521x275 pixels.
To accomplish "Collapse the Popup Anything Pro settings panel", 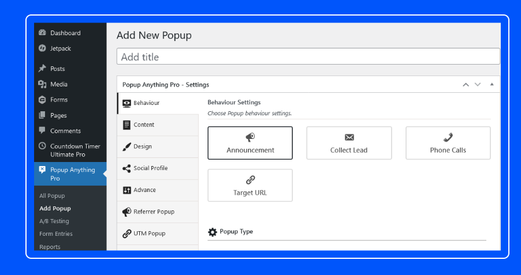I will [492, 84].
